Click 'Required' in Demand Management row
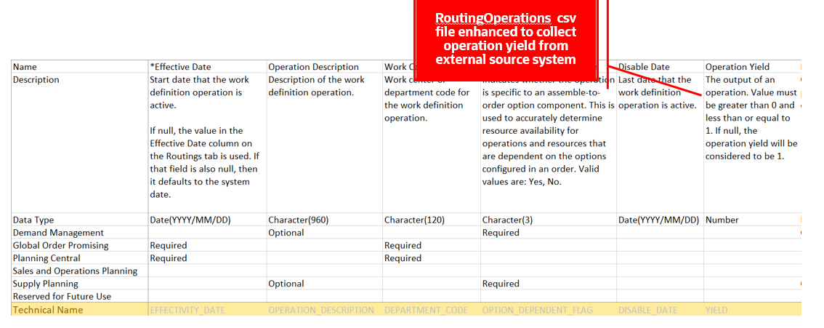The width and height of the screenshot is (824, 328). [549, 232]
